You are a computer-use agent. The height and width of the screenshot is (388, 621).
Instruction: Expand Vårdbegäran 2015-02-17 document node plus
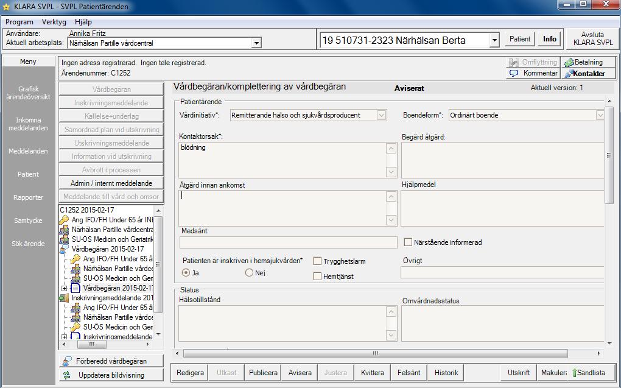pos(64,289)
